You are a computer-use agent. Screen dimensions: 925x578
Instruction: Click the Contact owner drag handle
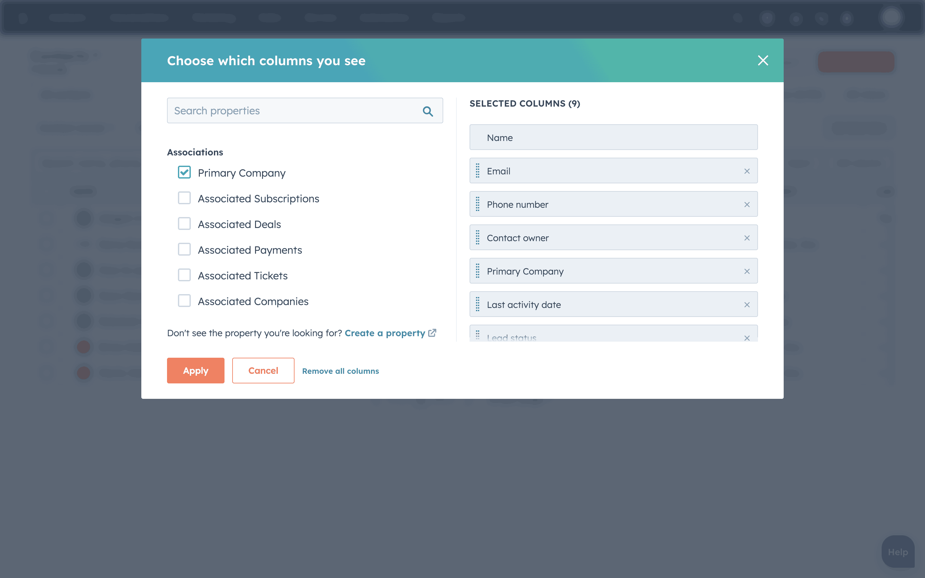tap(477, 238)
